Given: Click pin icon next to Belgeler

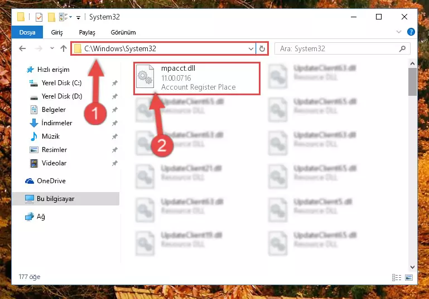Looking at the screenshot, I should [114, 110].
